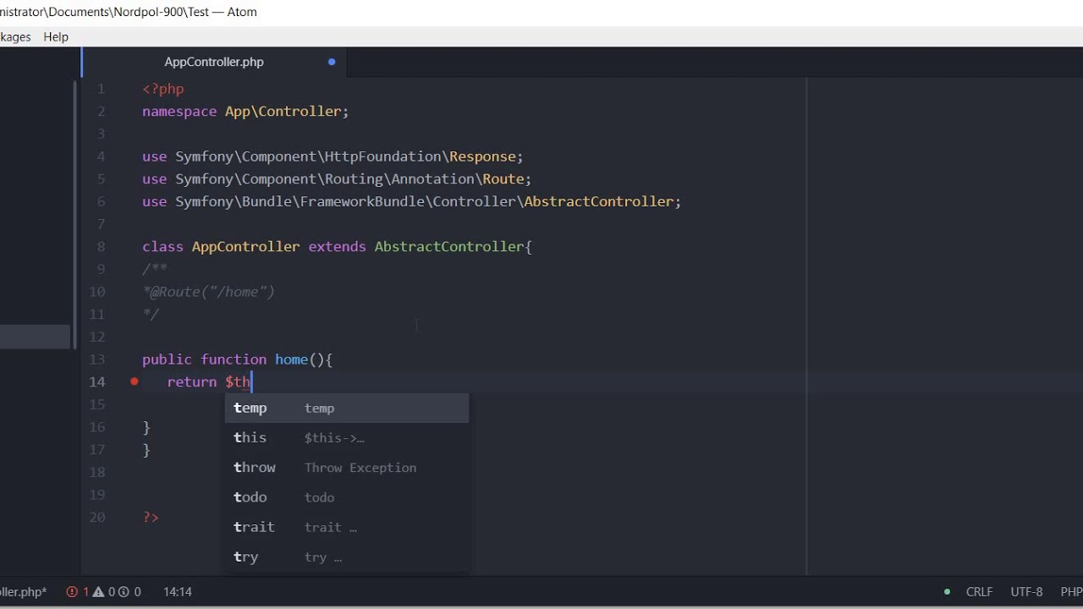Click 'home' function name on line 13
This screenshot has width=1083, height=609.
click(291, 359)
